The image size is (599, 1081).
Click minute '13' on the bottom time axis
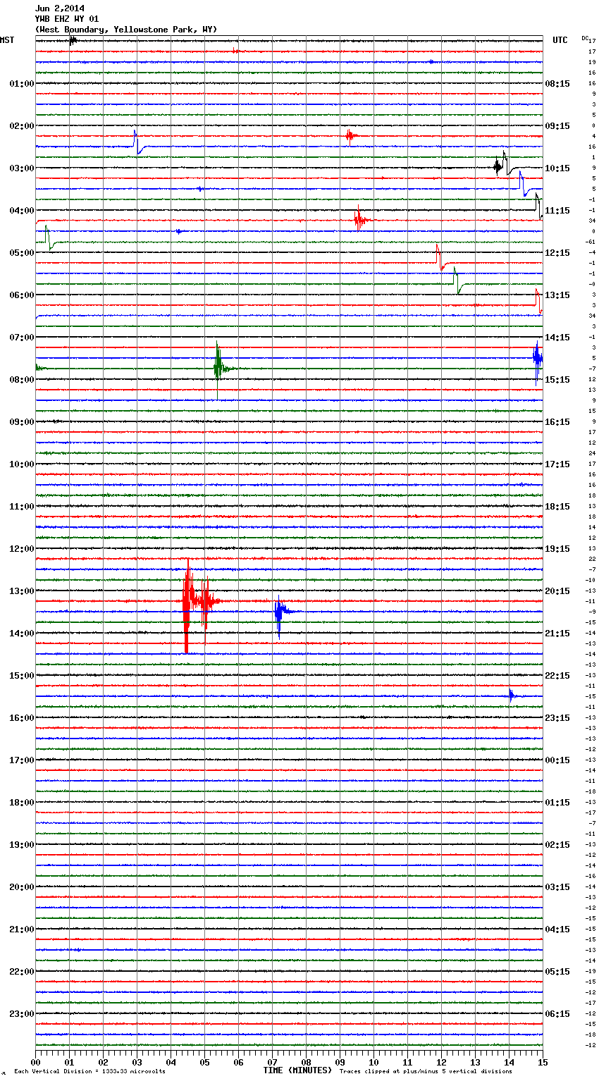pyautogui.click(x=475, y=1062)
